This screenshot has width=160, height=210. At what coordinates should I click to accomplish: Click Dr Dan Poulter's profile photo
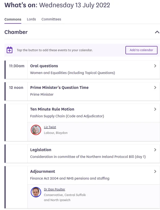click(36, 192)
